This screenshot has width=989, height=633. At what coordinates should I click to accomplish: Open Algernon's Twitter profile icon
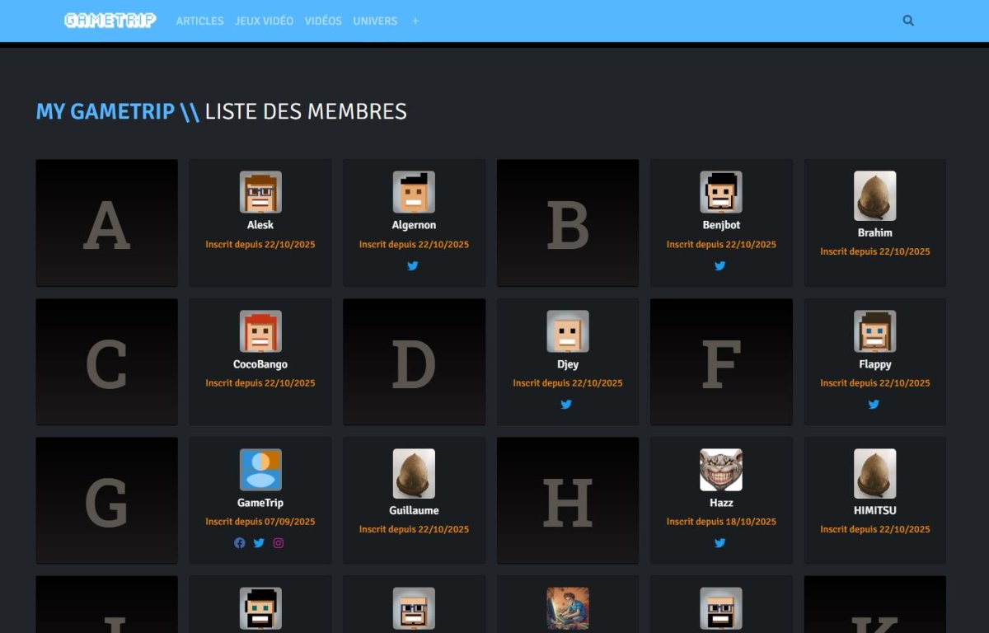pyautogui.click(x=413, y=265)
